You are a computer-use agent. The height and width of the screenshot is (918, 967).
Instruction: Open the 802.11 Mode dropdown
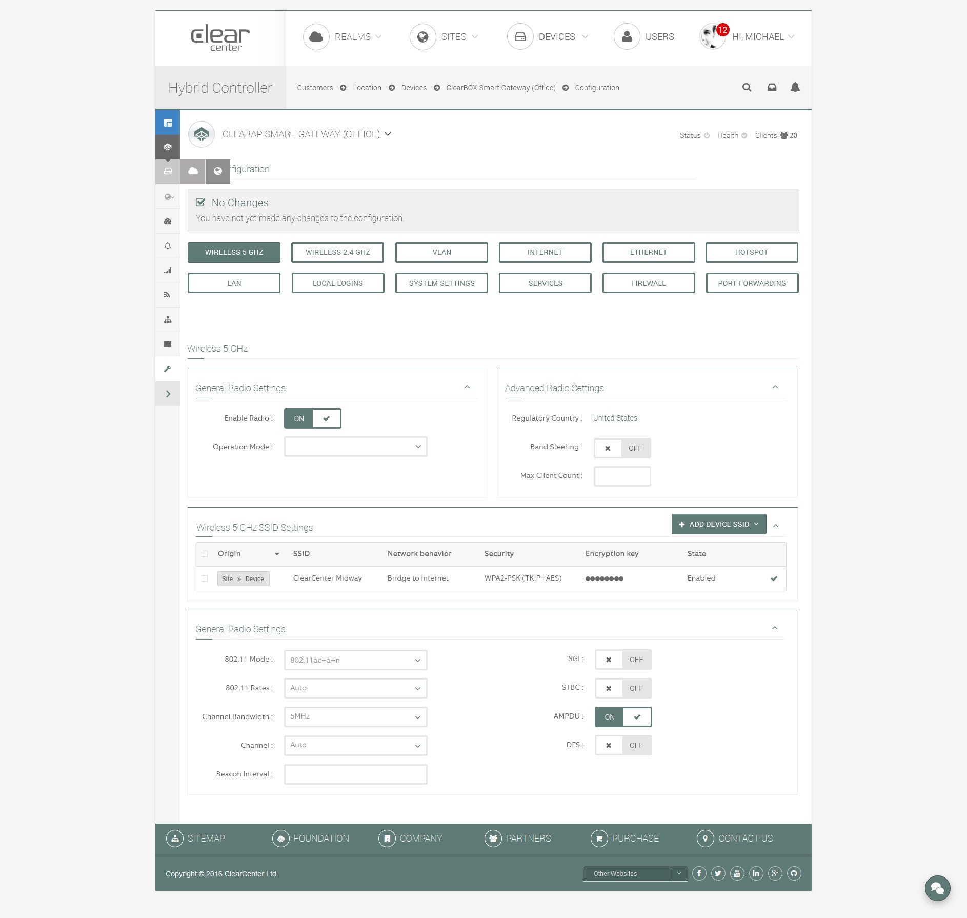pyautogui.click(x=356, y=660)
